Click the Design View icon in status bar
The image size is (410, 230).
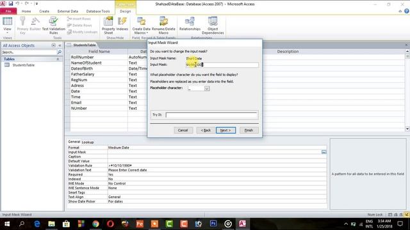click(406, 215)
